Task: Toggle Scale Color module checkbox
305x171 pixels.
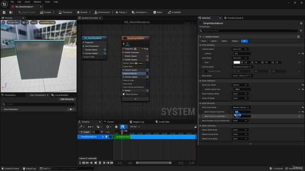Action: (x=147, y=84)
